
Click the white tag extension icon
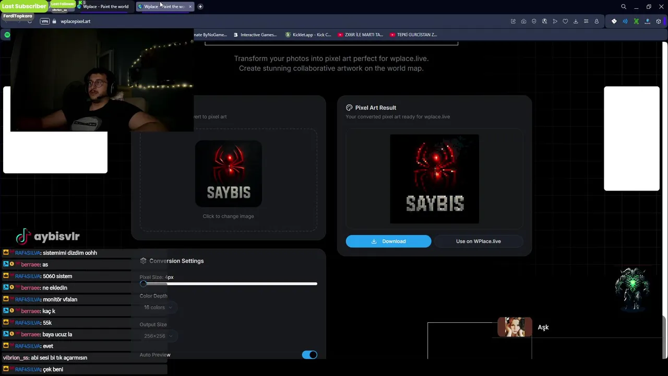coord(614,21)
